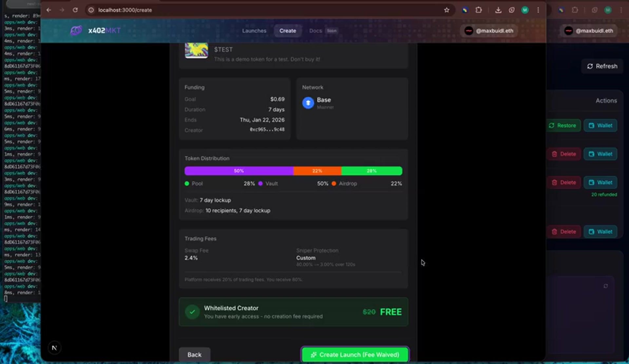Open the browser extensions puzzle icon

click(479, 10)
